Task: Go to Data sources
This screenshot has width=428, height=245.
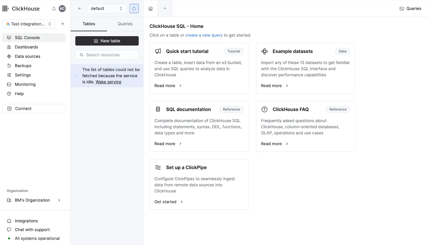Action: [x=34, y=56]
